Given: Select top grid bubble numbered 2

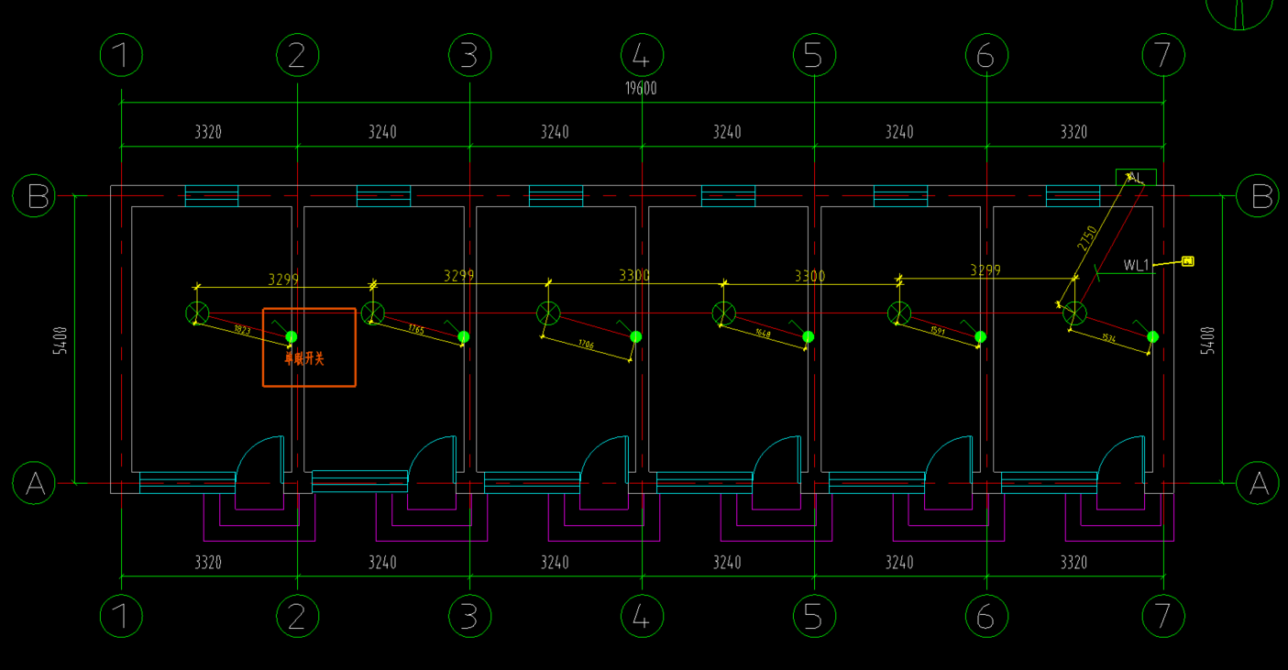Looking at the screenshot, I should coord(297,55).
